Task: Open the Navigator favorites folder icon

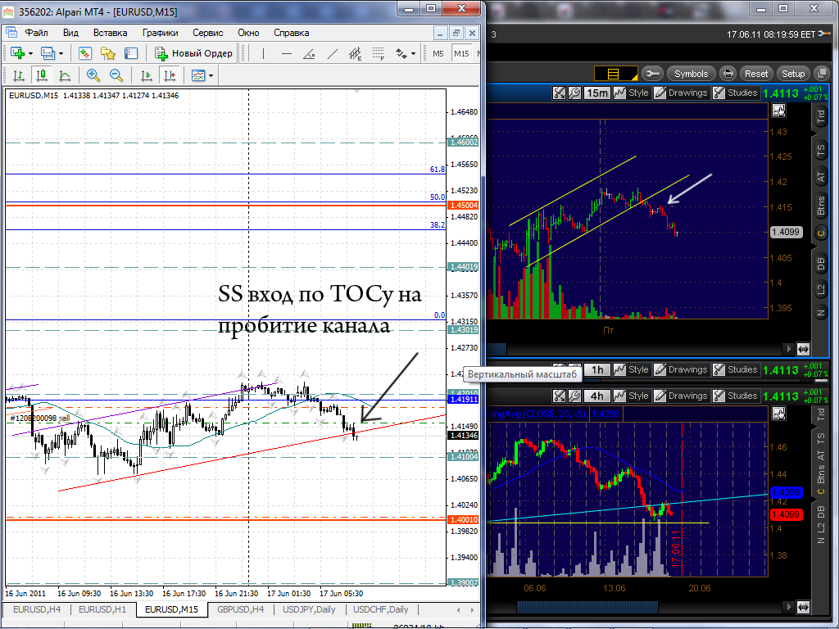Action: tap(108, 53)
